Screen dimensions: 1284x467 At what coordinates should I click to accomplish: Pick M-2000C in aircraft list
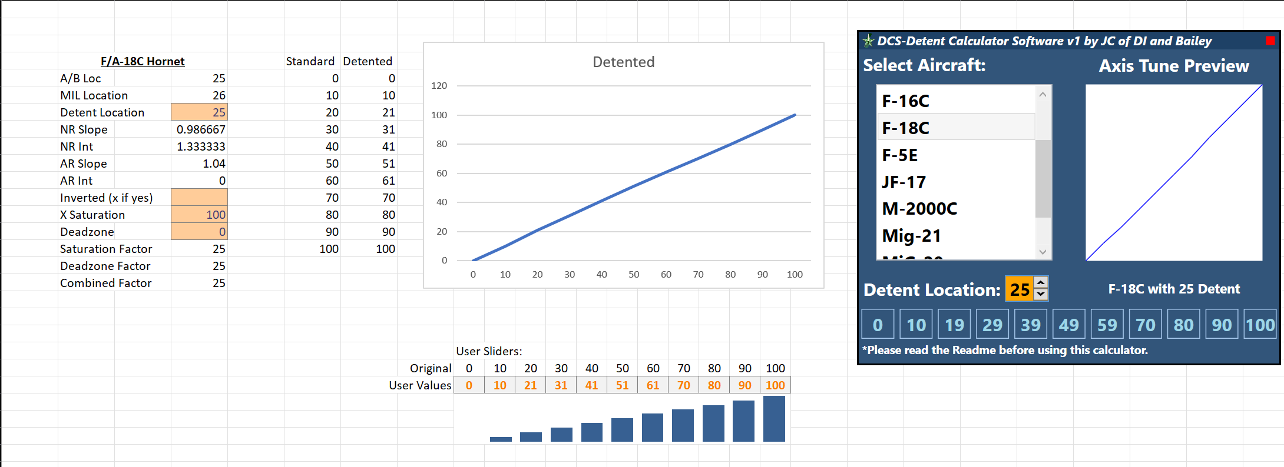pos(957,208)
